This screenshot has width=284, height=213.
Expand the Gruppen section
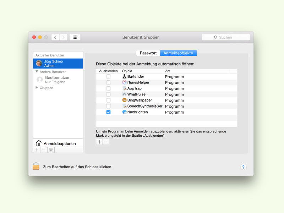point(37,88)
